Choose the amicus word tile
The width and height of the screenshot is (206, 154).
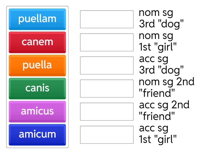[x=37, y=112]
